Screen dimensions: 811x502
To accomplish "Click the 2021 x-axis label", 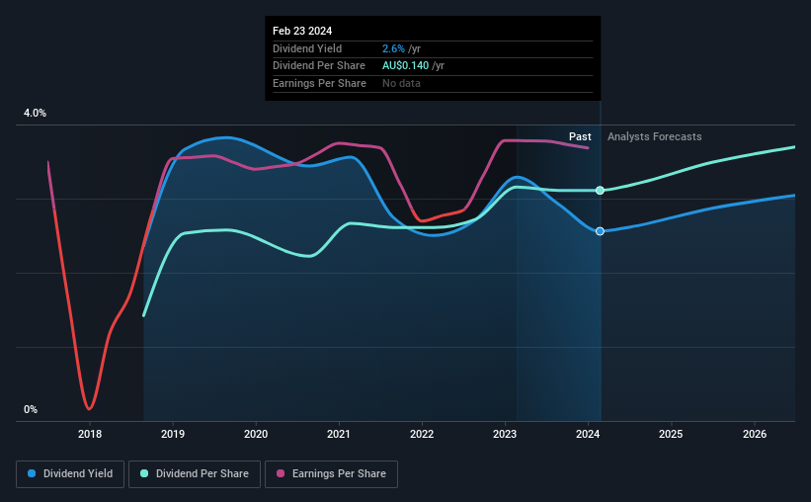I will (x=339, y=434).
